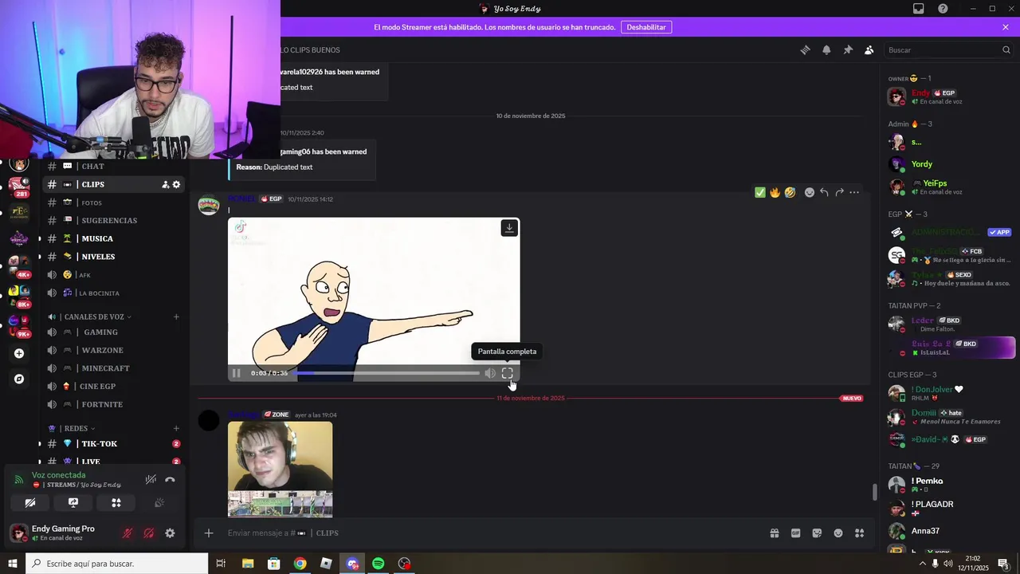Click the video progress bar
Viewport: 1020px width, 574px height.
tap(386, 373)
